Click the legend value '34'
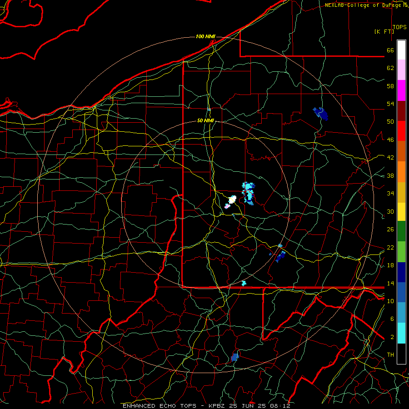409x409 pixels. coord(390,194)
